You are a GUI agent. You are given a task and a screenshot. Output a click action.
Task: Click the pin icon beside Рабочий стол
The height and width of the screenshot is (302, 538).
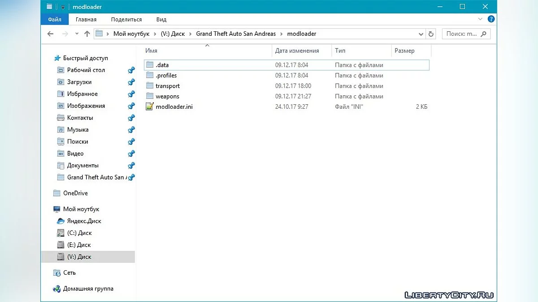click(x=131, y=70)
